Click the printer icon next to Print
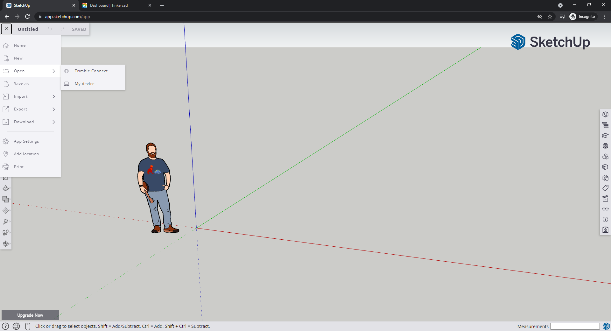Image resolution: width=611 pixels, height=331 pixels. 6,167
